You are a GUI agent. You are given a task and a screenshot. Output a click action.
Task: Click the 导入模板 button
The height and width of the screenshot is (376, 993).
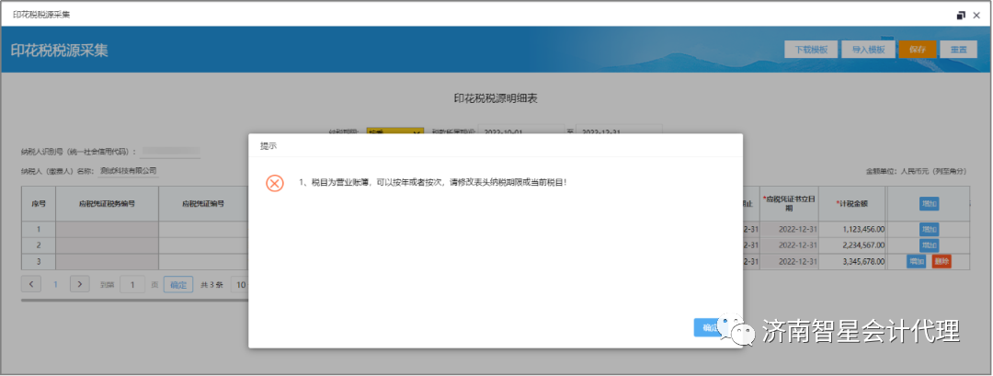868,50
